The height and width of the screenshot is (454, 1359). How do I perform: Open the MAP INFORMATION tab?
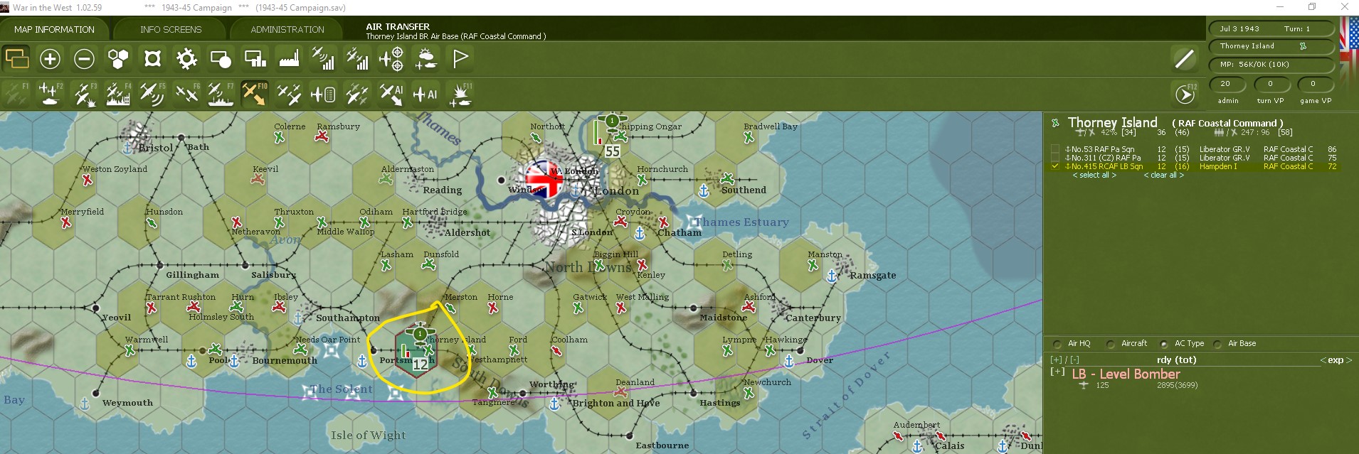(54, 29)
